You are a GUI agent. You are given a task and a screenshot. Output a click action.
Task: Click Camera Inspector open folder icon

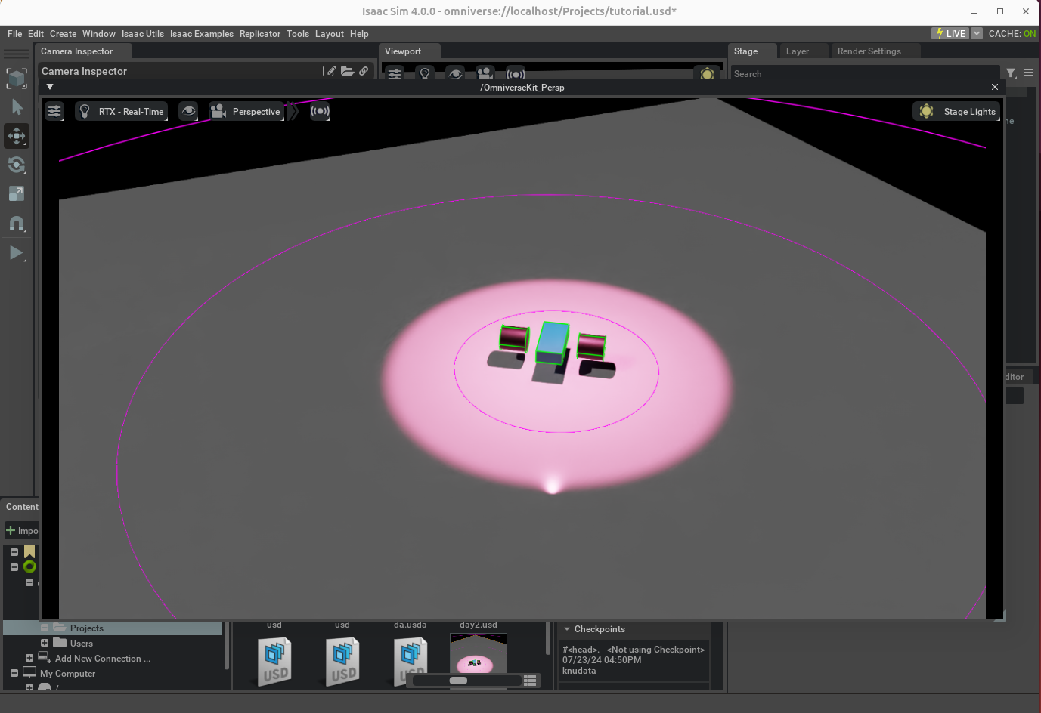(347, 71)
